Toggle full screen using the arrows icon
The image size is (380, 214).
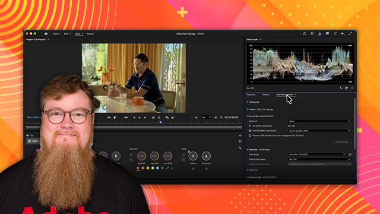[350, 34]
